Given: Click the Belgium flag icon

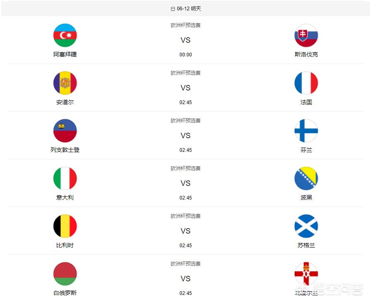Looking at the screenshot, I should [65, 226].
